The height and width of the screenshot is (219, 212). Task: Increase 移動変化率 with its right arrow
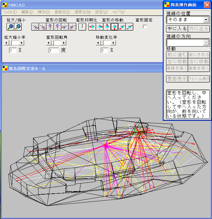click(x=113, y=43)
